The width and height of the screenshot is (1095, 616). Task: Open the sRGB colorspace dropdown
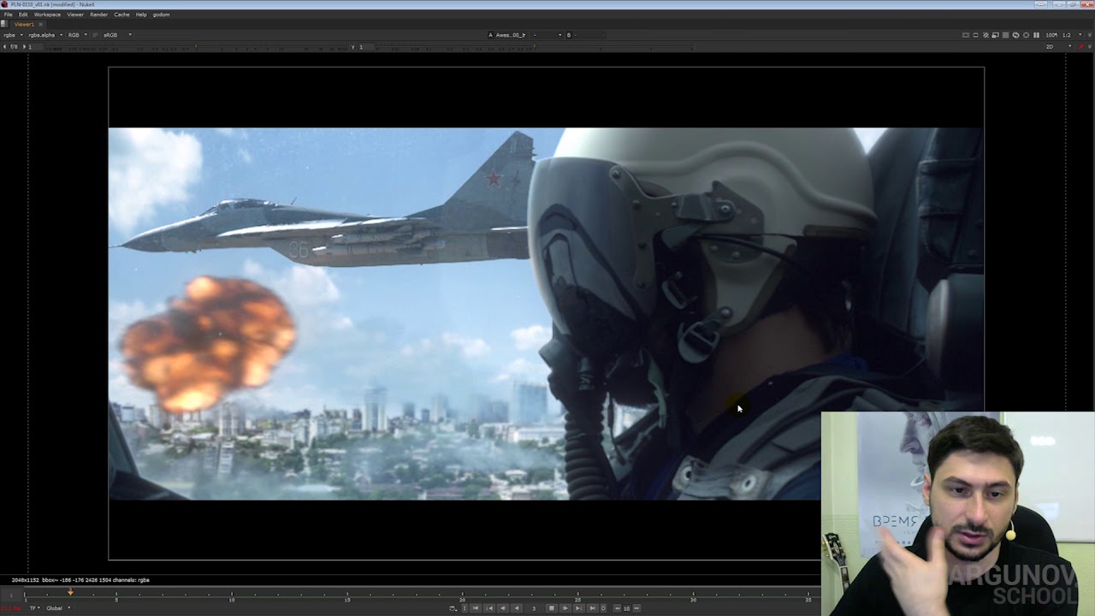point(117,35)
